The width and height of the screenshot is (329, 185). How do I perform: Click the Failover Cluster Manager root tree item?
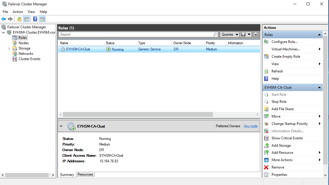point(27,27)
